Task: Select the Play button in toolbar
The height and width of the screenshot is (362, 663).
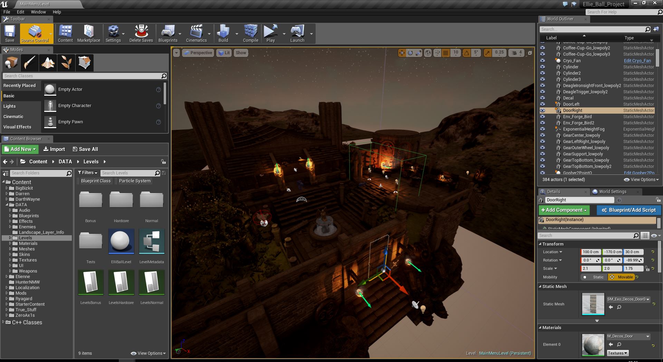Action: pyautogui.click(x=271, y=33)
